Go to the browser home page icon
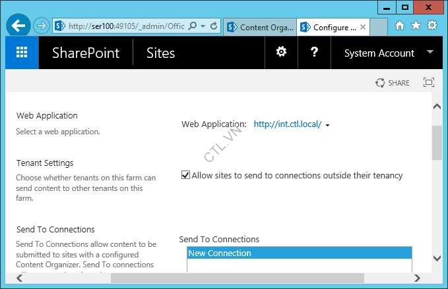Screen dimensions: 448x289 (x=399, y=26)
